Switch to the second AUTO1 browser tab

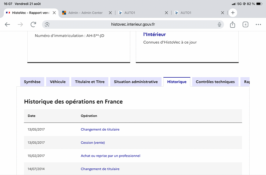tap(186, 13)
